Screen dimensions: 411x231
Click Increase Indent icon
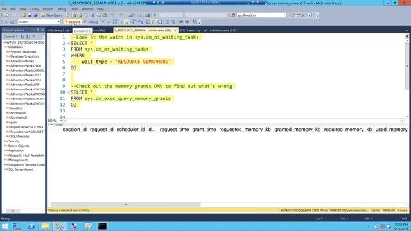(x=187, y=22)
